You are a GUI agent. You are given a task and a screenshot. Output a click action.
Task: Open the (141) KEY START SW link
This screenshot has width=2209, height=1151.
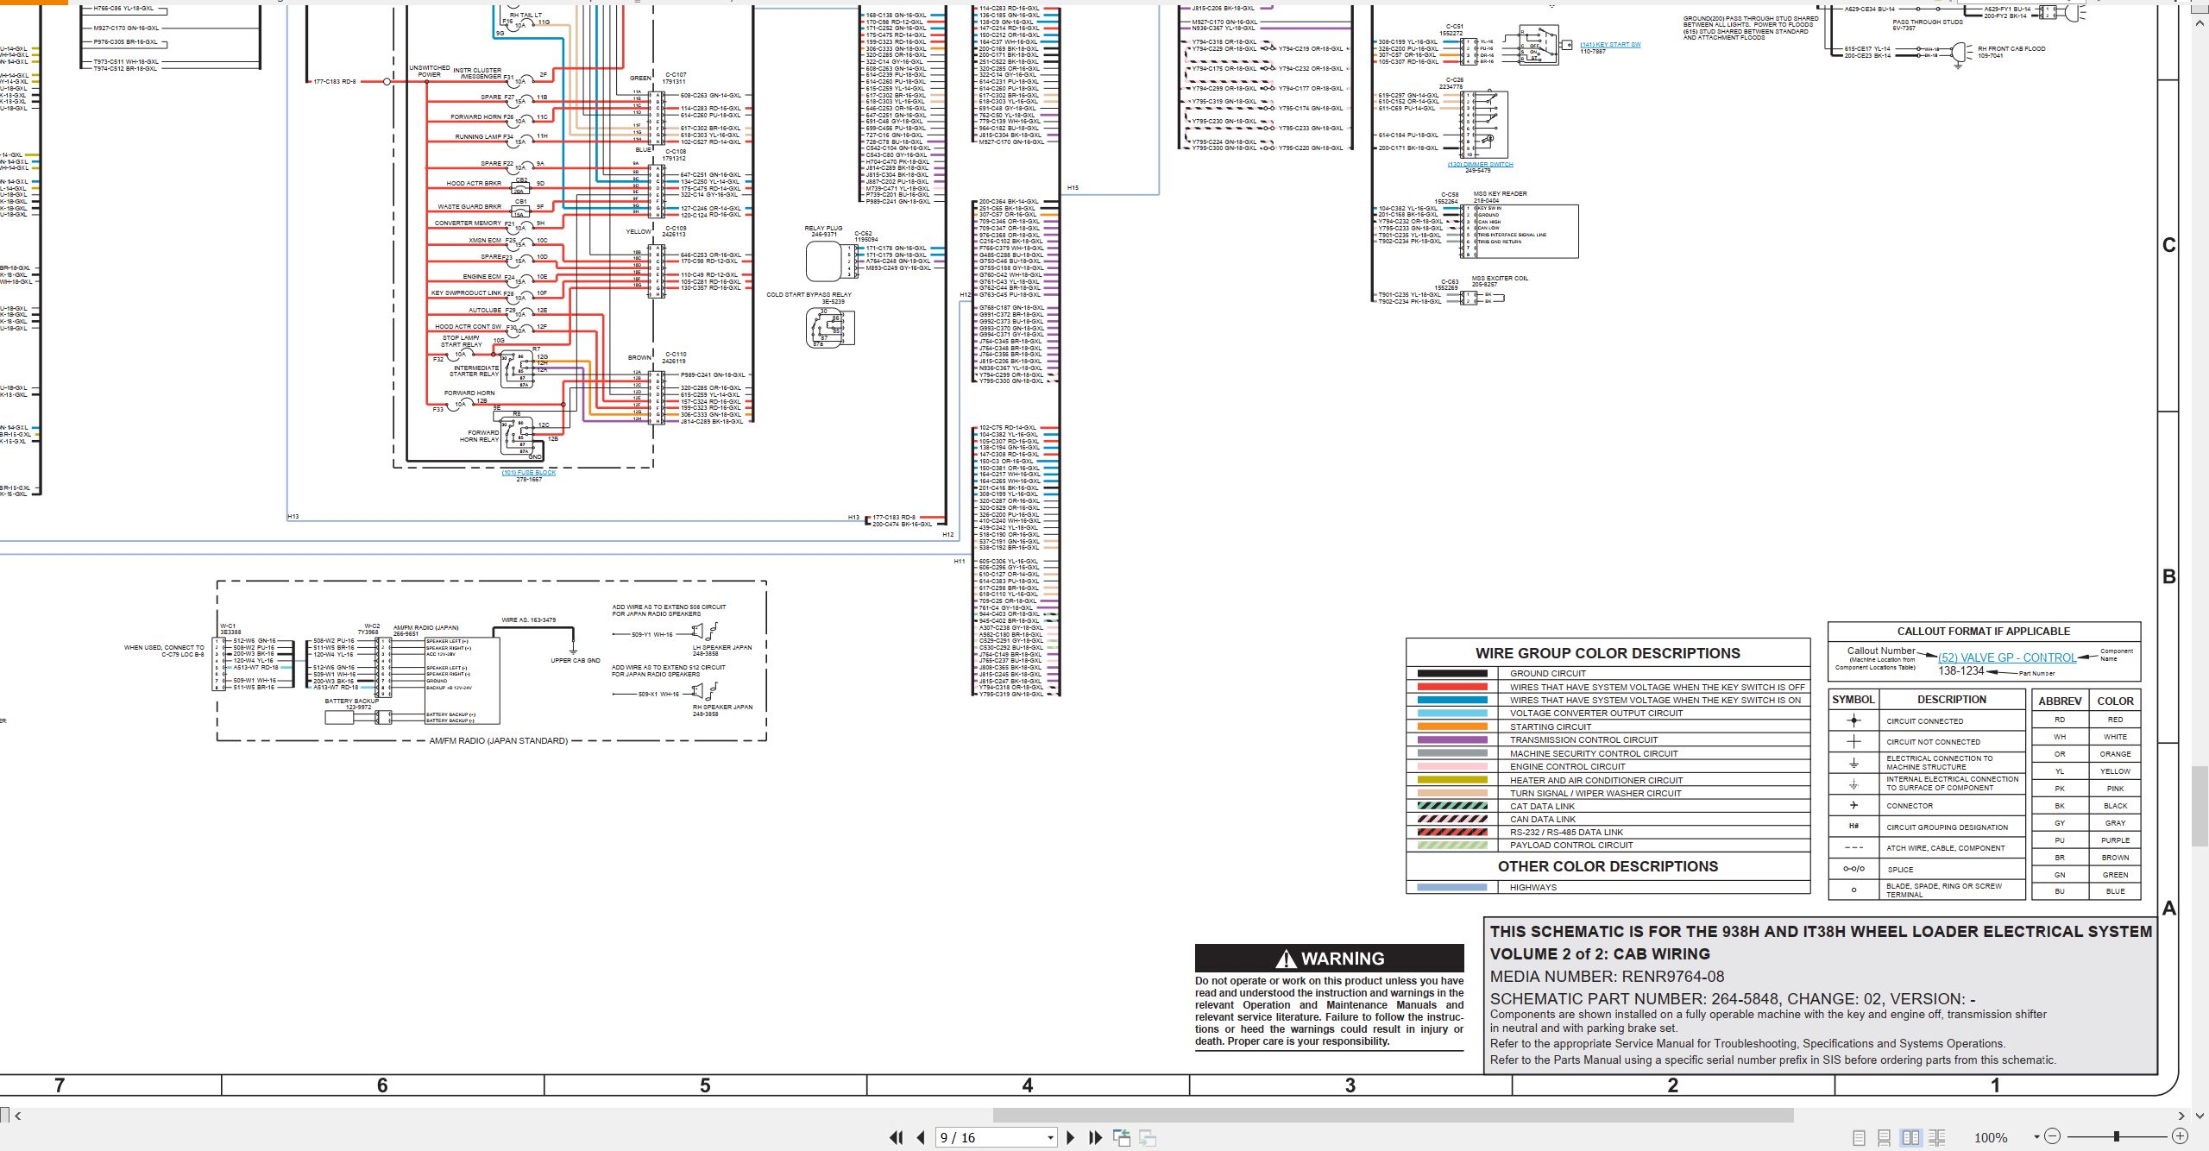(x=1610, y=45)
